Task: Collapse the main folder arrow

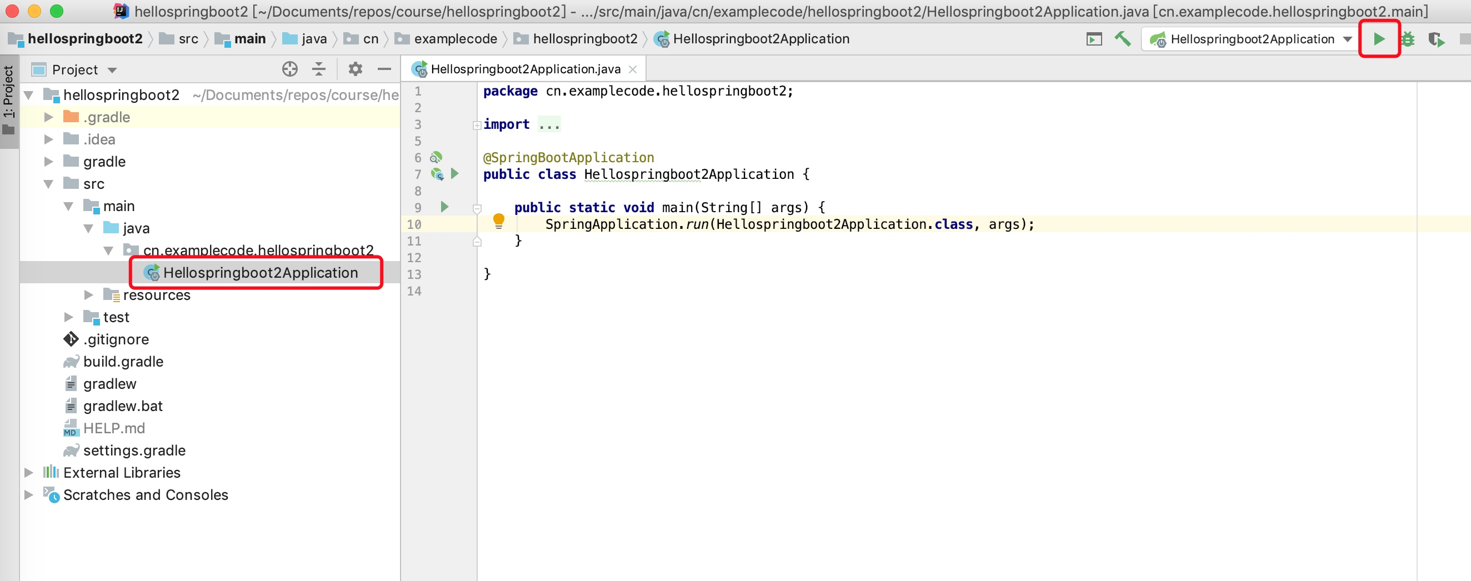Action: (69, 206)
